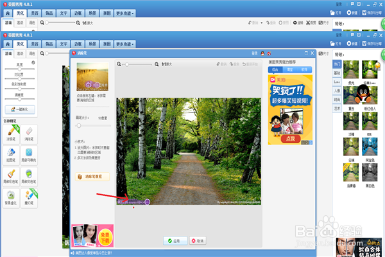The width and height of the screenshot is (385, 257).
Task: Click zoom-in magnifier in back window toolbar
Action: 78,23
